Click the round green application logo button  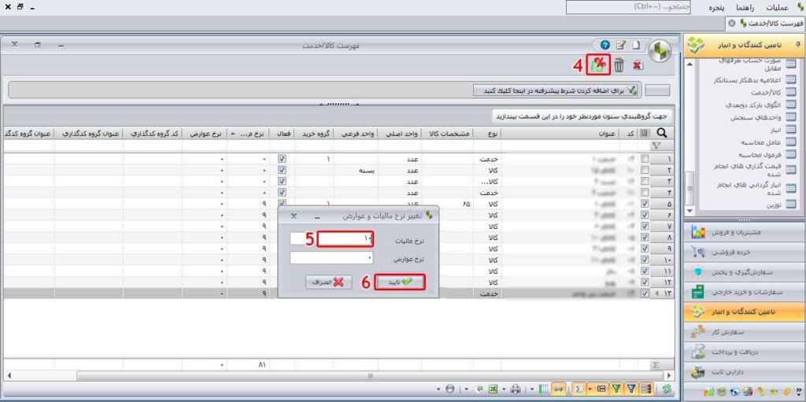(x=660, y=50)
